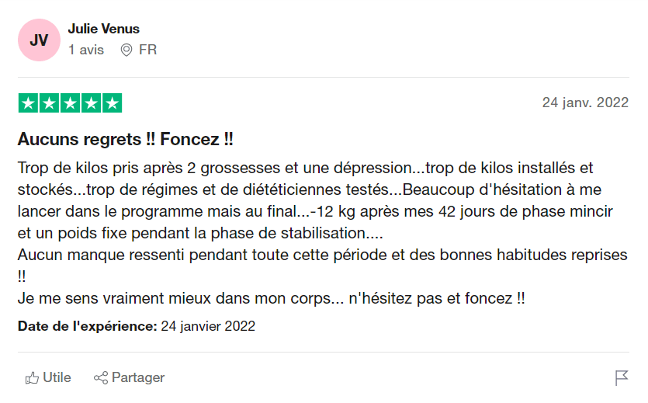This screenshot has width=648, height=403.
Task: Click the pink JV avatar circle
Action: click(39, 40)
